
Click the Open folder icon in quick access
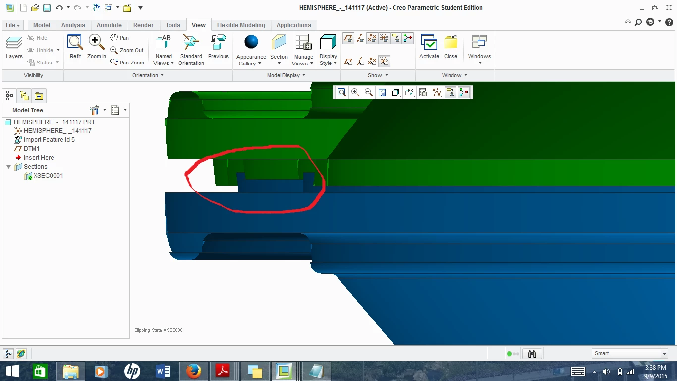point(35,8)
